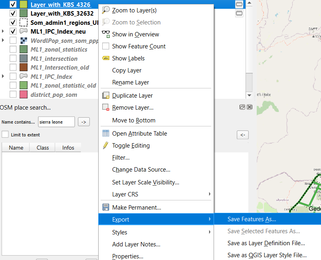The width and height of the screenshot is (321, 260).
Task: Click the Name contains text field
Action: coord(56,122)
